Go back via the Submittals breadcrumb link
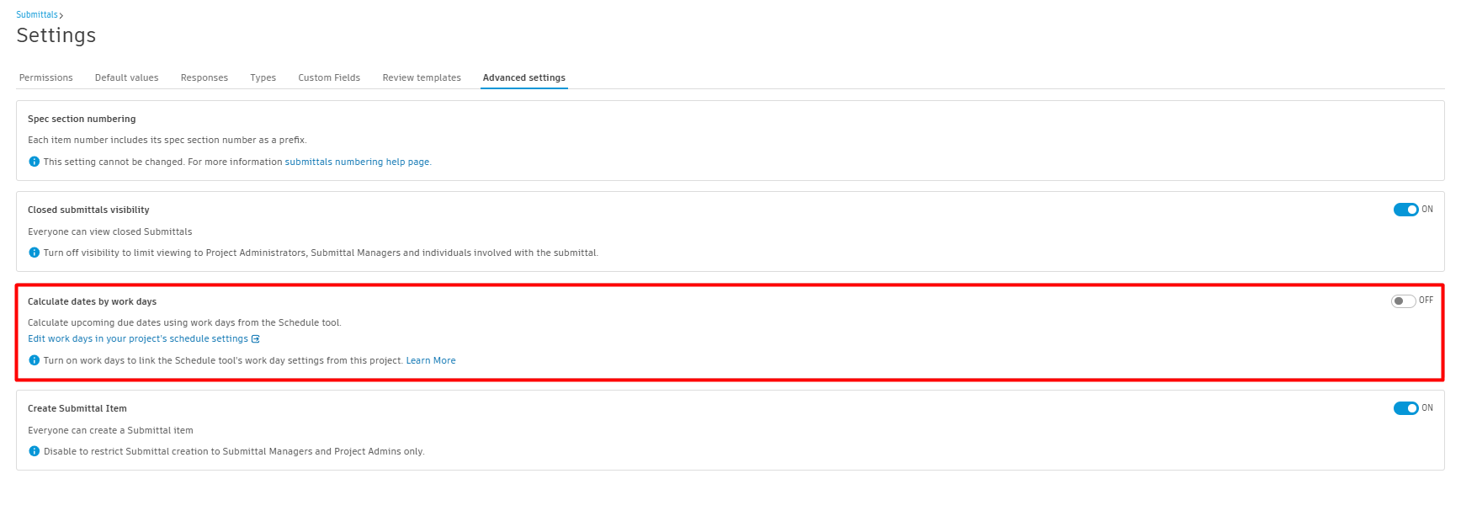1461x516 pixels. click(37, 14)
